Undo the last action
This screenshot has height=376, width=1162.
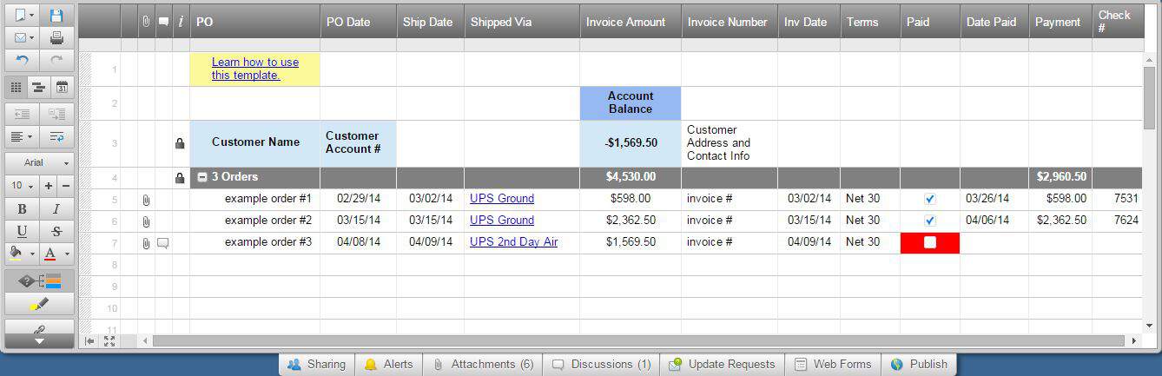(x=23, y=61)
